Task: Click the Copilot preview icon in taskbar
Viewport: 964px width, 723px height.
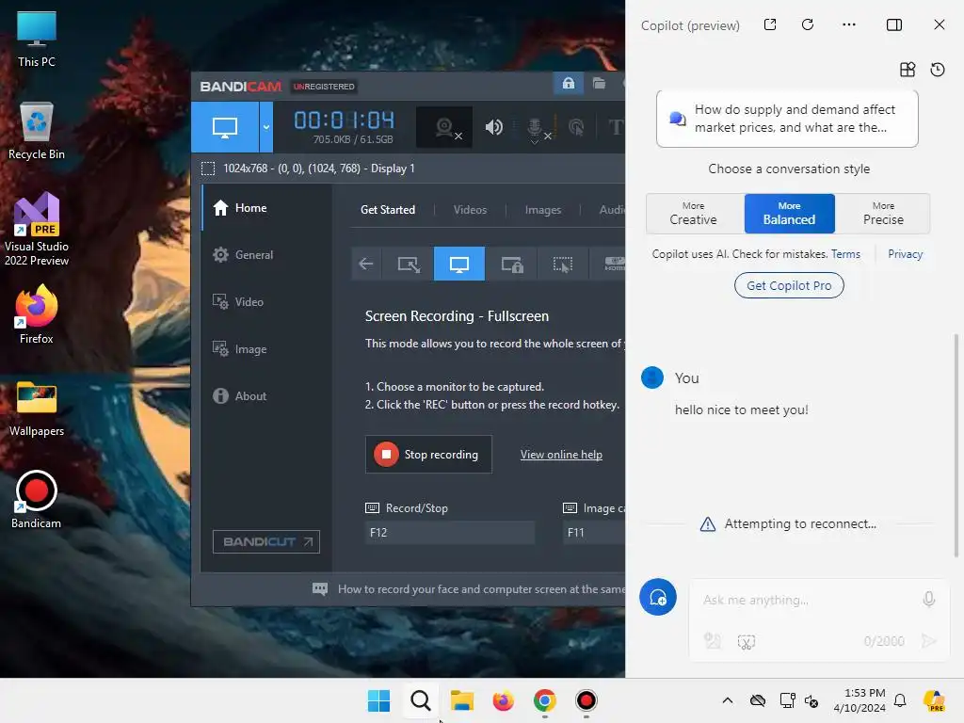Action: tap(935, 700)
